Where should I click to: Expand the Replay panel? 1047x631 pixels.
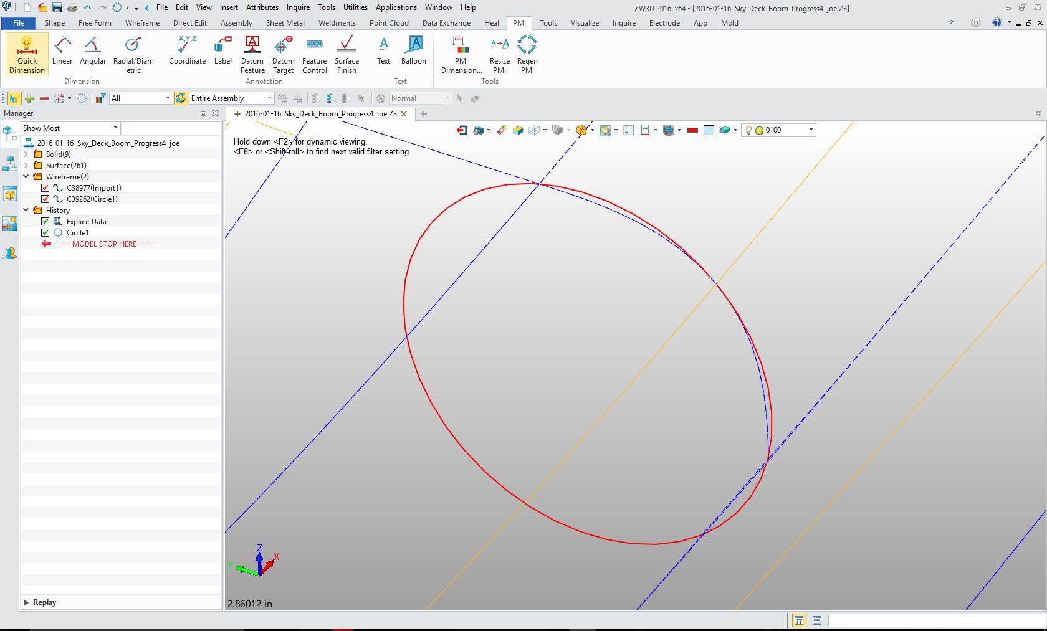pos(26,602)
